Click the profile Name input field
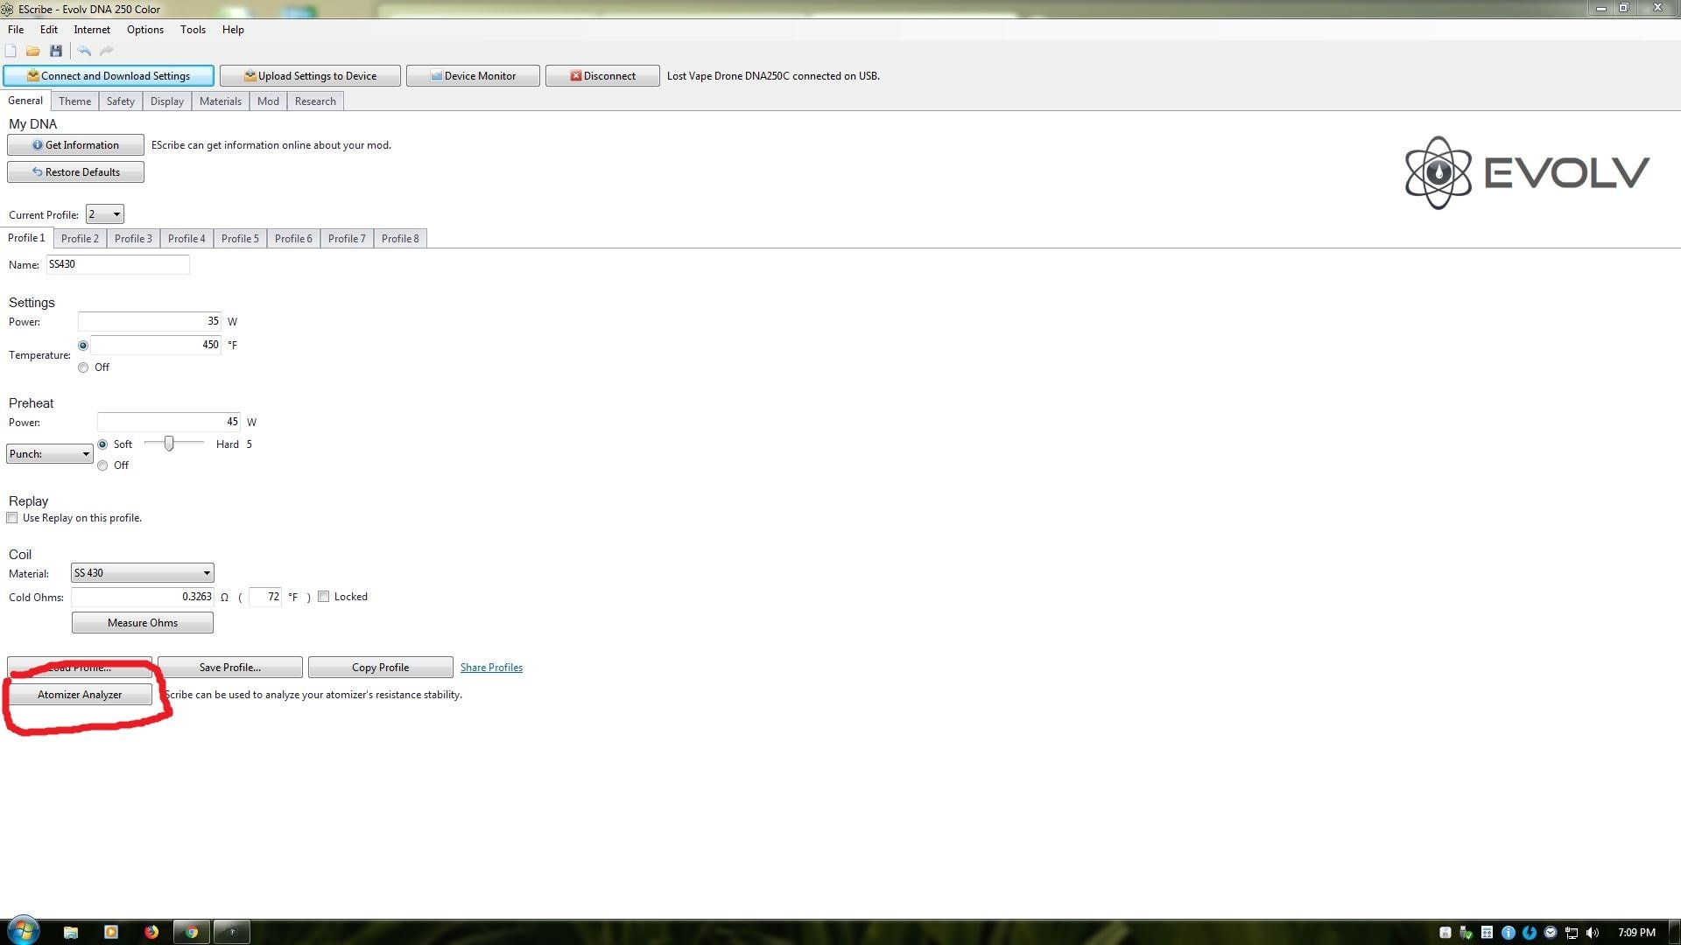This screenshot has height=945, width=1681. pyautogui.click(x=117, y=264)
